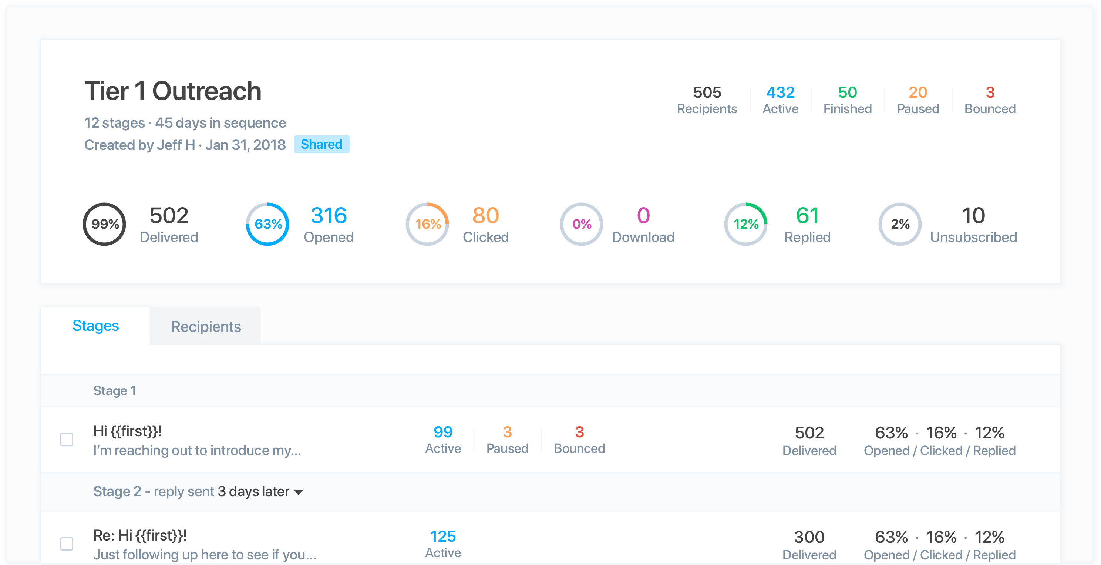Switch to the Recipients tab

tap(206, 326)
